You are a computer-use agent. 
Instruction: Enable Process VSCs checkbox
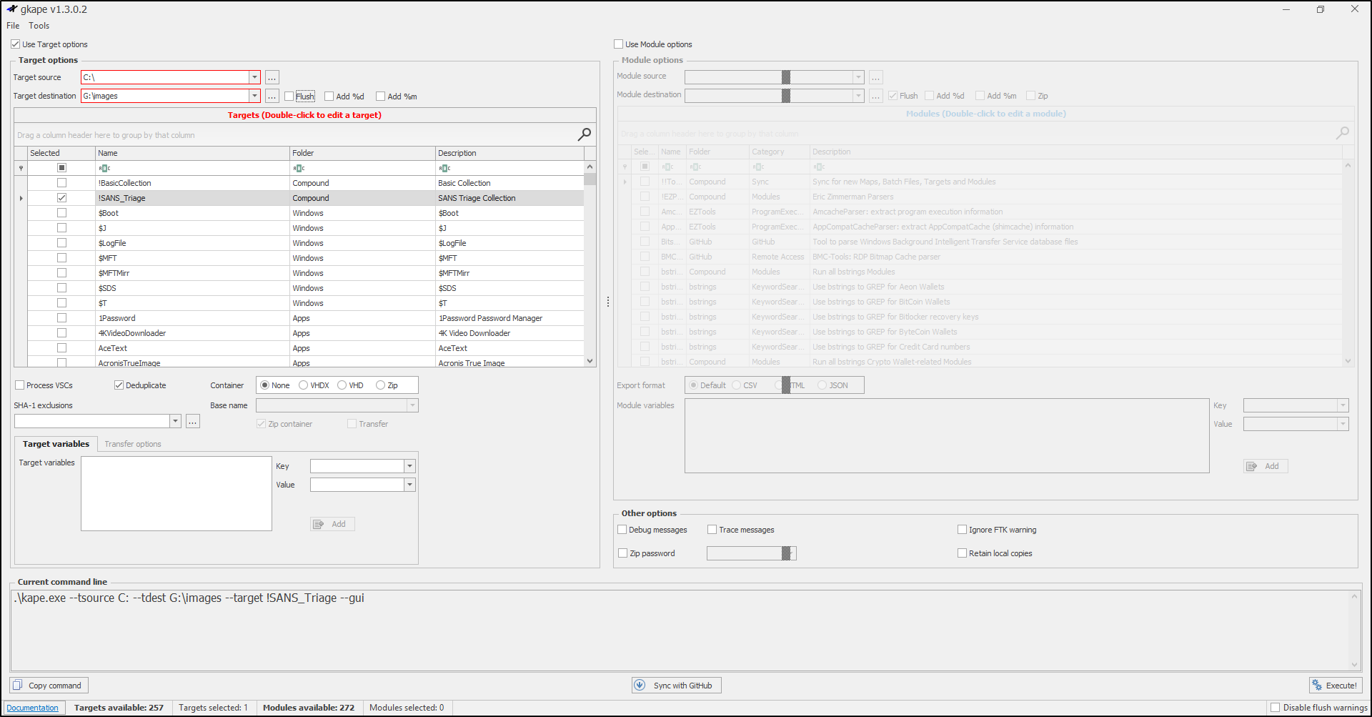tap(20, 385)
